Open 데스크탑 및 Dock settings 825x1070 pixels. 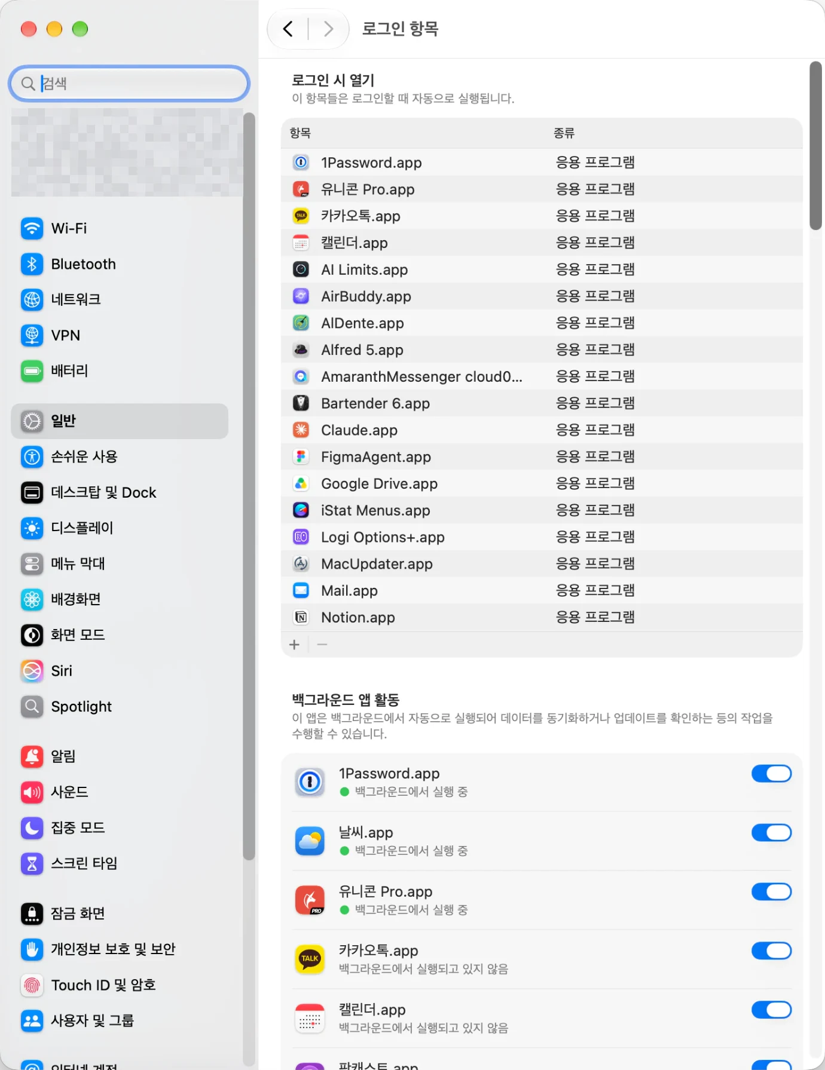click(x=120, y=492)
